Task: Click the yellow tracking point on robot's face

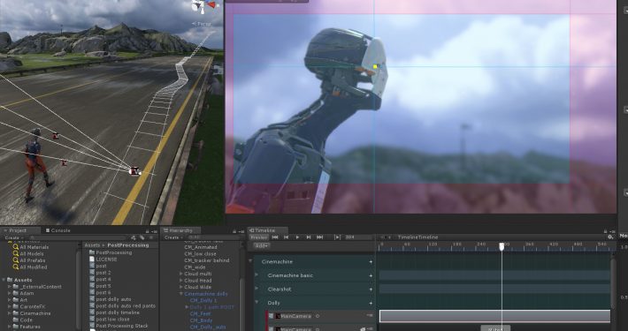Action: [376, 67]
